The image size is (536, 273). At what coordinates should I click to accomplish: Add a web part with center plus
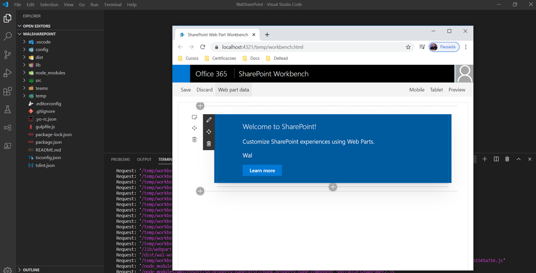332,187
